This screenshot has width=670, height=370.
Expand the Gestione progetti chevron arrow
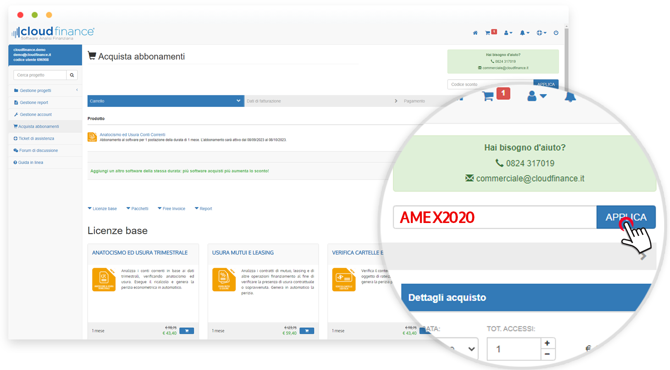click(x=77, y=90)
